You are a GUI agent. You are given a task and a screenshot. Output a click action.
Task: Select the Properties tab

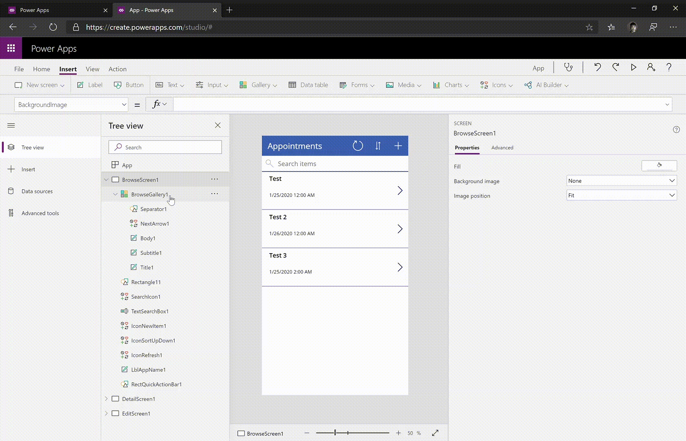467,147
